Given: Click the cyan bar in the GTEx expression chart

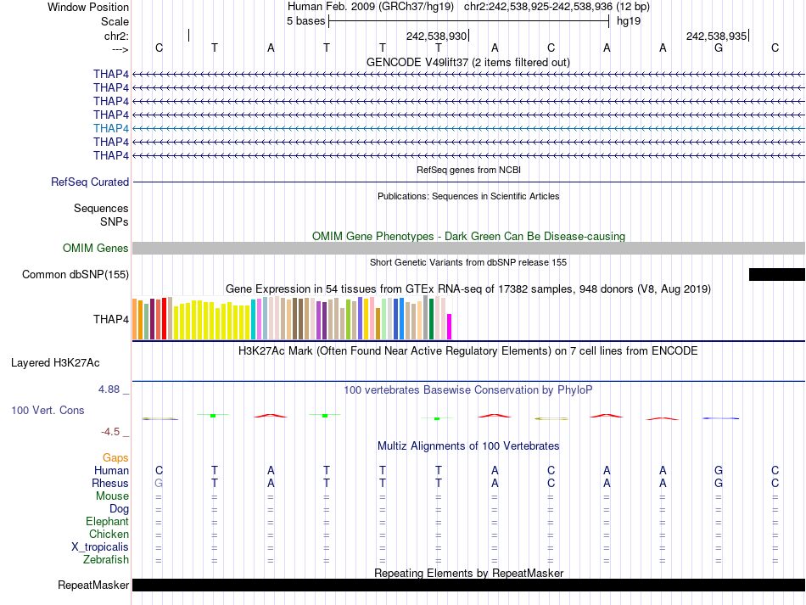Looking at the screenshot, I should [254, 319].
